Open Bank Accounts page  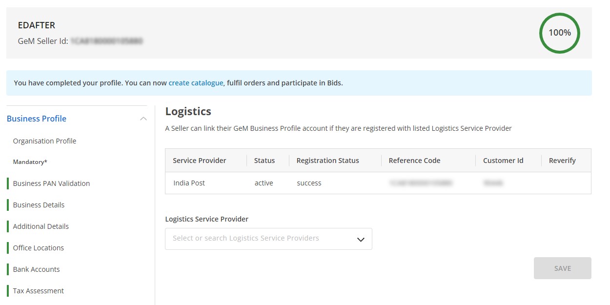click(36, 269)
